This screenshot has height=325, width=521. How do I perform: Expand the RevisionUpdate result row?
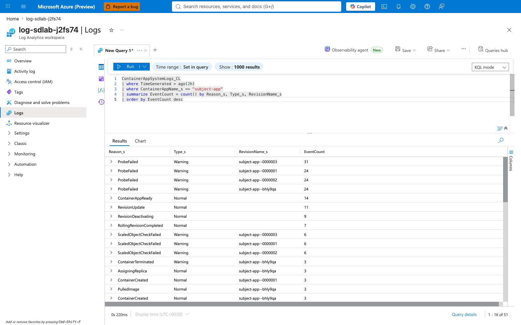pyautogui.click(x=111, y=207)
